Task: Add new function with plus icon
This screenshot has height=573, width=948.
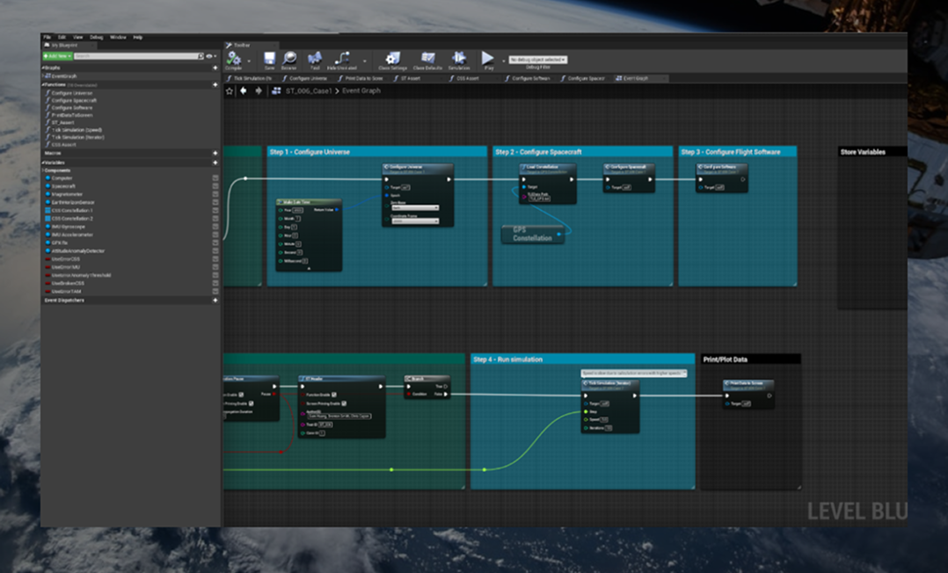Action: point(215,85)
